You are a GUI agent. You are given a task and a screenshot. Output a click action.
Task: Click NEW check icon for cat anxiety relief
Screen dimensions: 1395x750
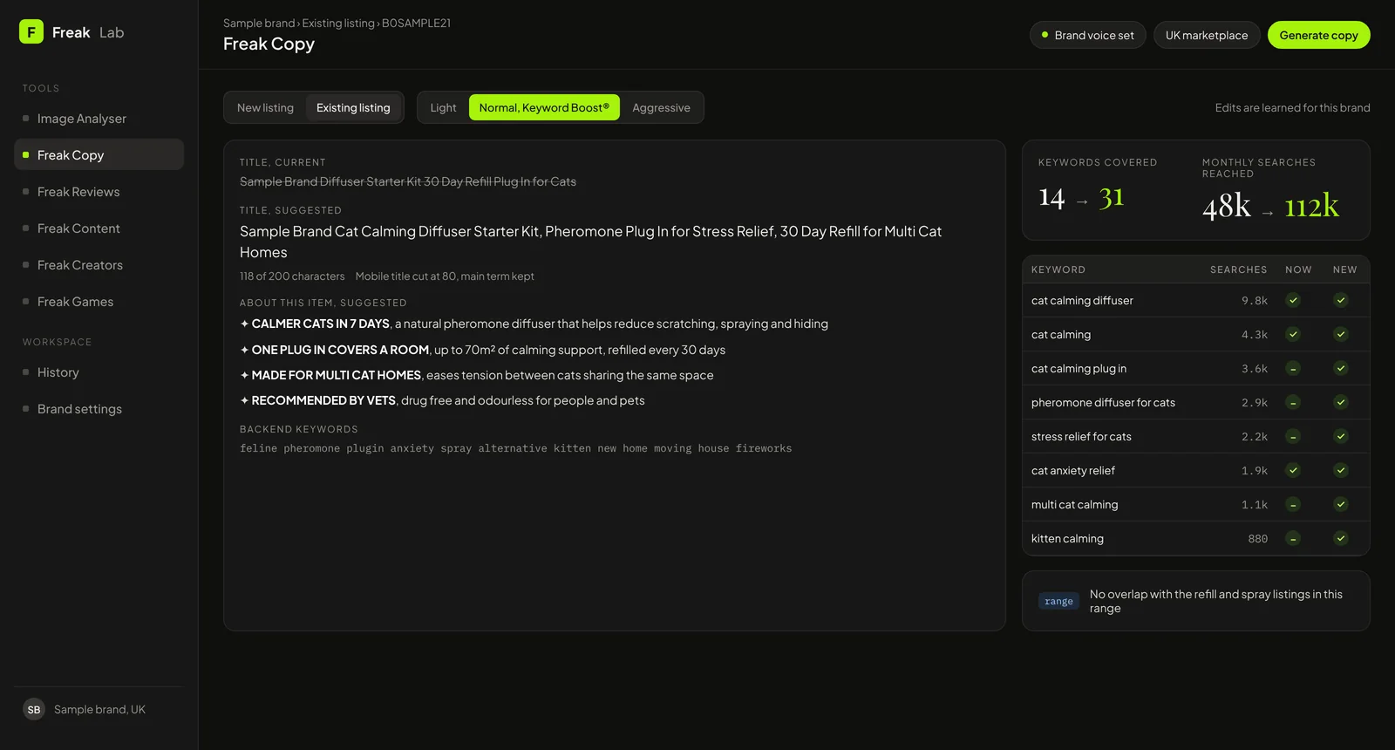1341,470
